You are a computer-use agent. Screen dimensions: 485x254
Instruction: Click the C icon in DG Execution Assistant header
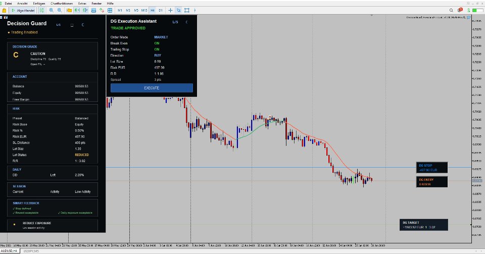[186, 22]
